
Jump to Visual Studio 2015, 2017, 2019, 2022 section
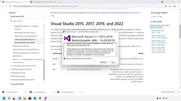(x=160, y=27)
